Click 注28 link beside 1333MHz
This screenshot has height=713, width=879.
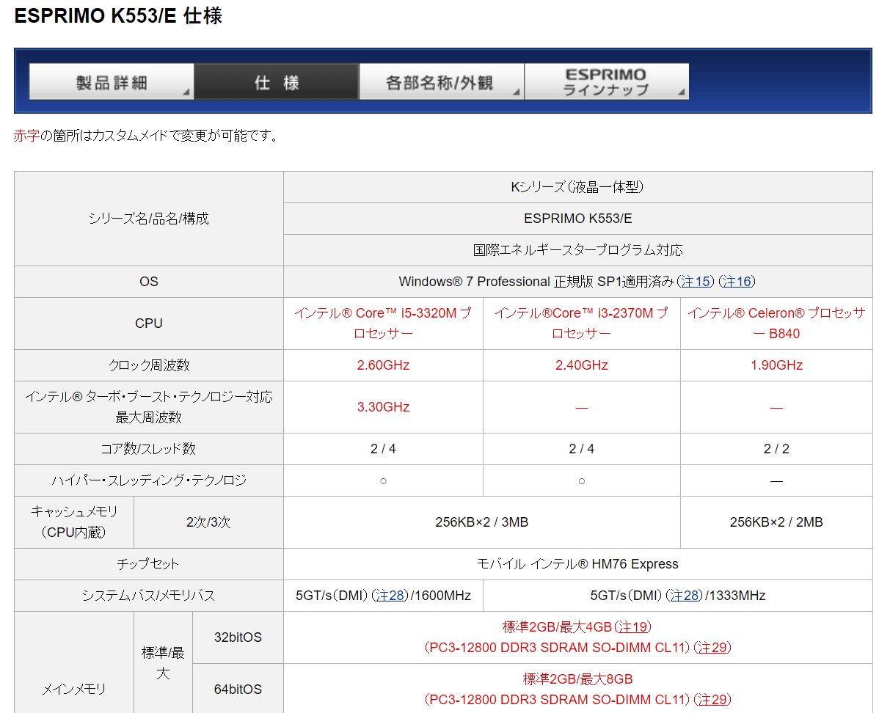point(685,596)
